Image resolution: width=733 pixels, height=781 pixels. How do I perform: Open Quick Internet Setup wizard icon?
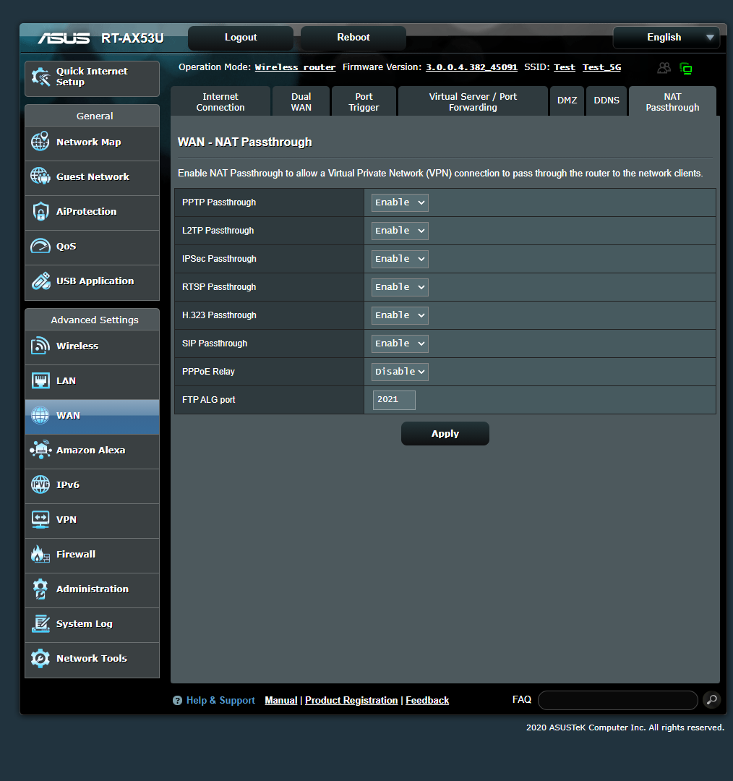40,77
